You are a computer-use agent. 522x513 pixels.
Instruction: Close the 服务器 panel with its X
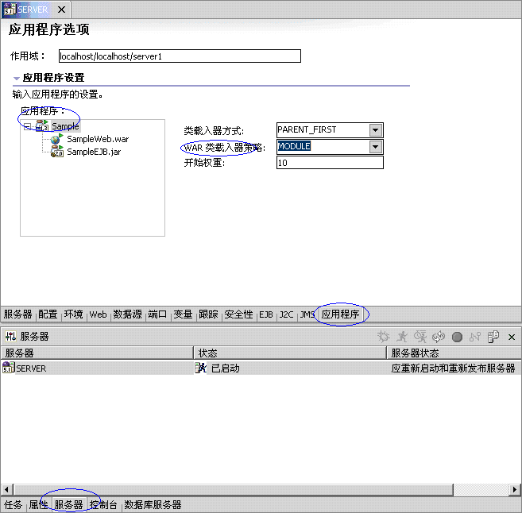pyautogui.click(x=512, y=337)
